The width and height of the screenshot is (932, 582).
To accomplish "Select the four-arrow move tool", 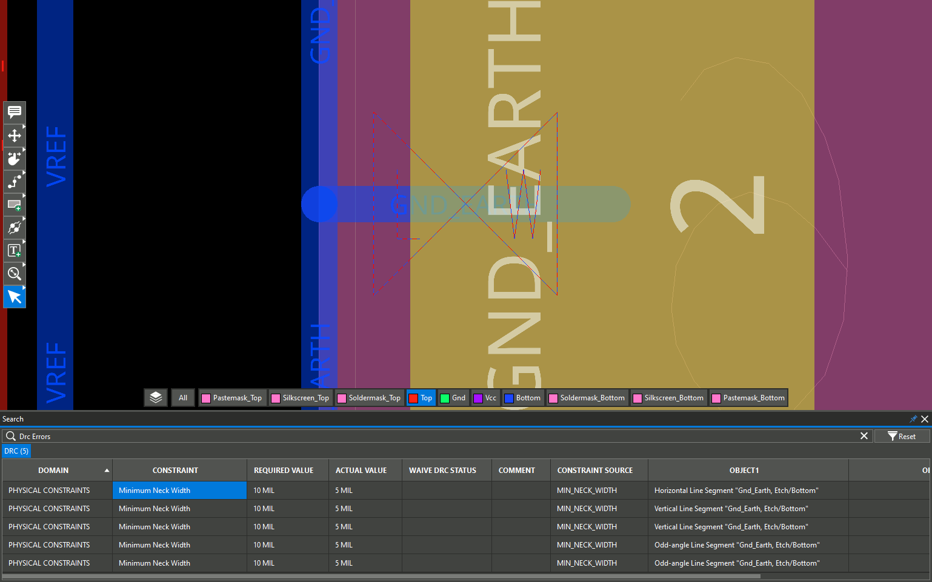I will pyautogui.click(x=14, y=136).
